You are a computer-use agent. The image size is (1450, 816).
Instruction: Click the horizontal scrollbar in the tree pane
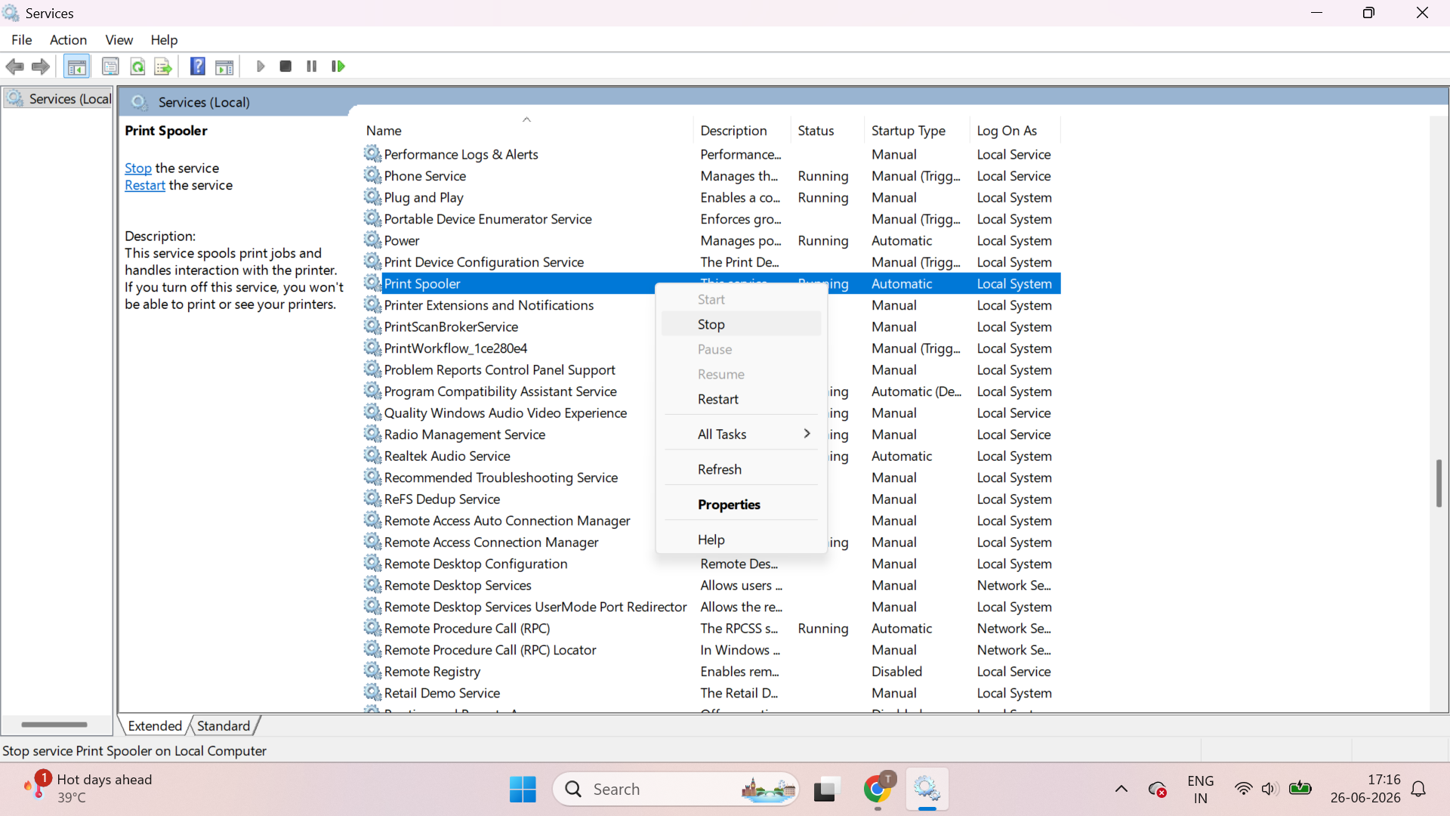coord(54,725)
